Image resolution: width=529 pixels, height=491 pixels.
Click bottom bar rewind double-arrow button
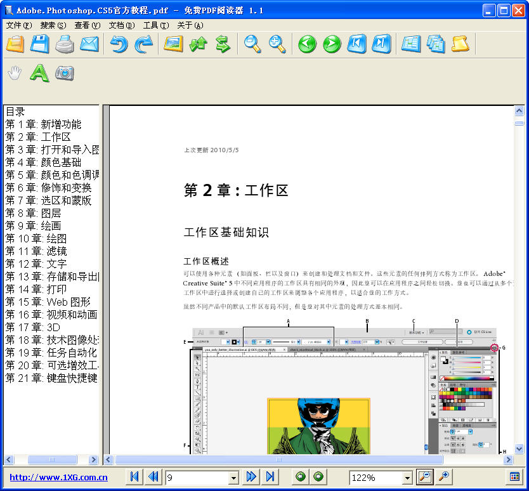click(153, 477)
